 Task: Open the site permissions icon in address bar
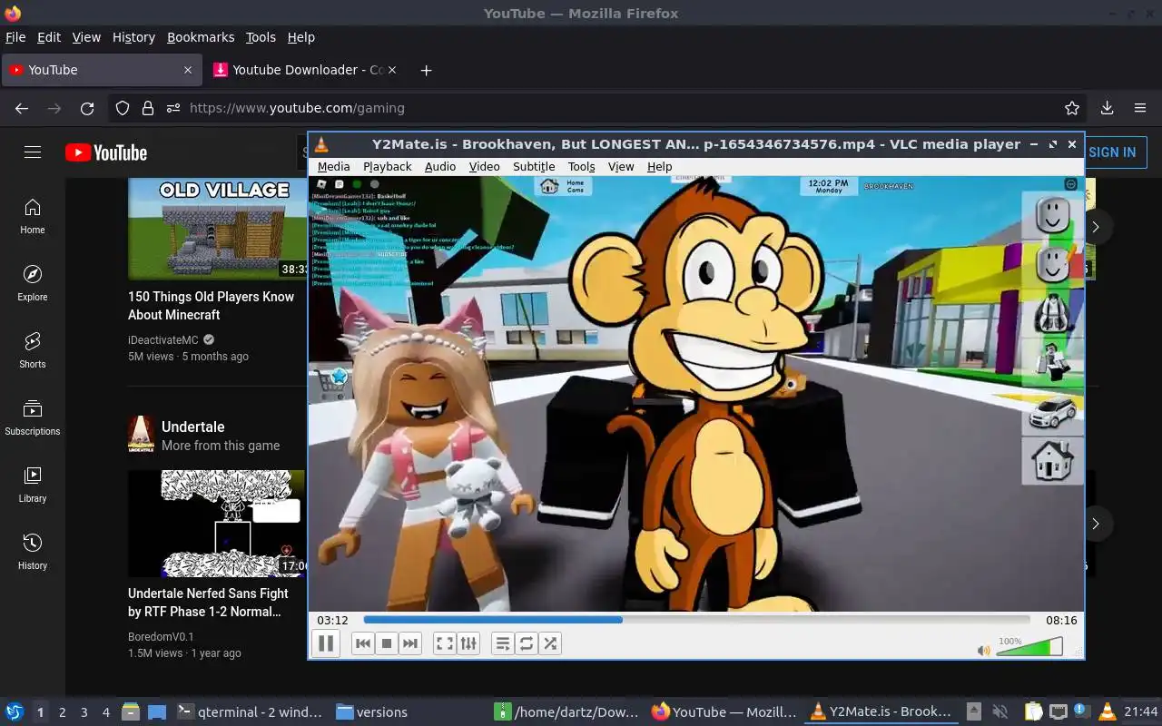(173, 108)
